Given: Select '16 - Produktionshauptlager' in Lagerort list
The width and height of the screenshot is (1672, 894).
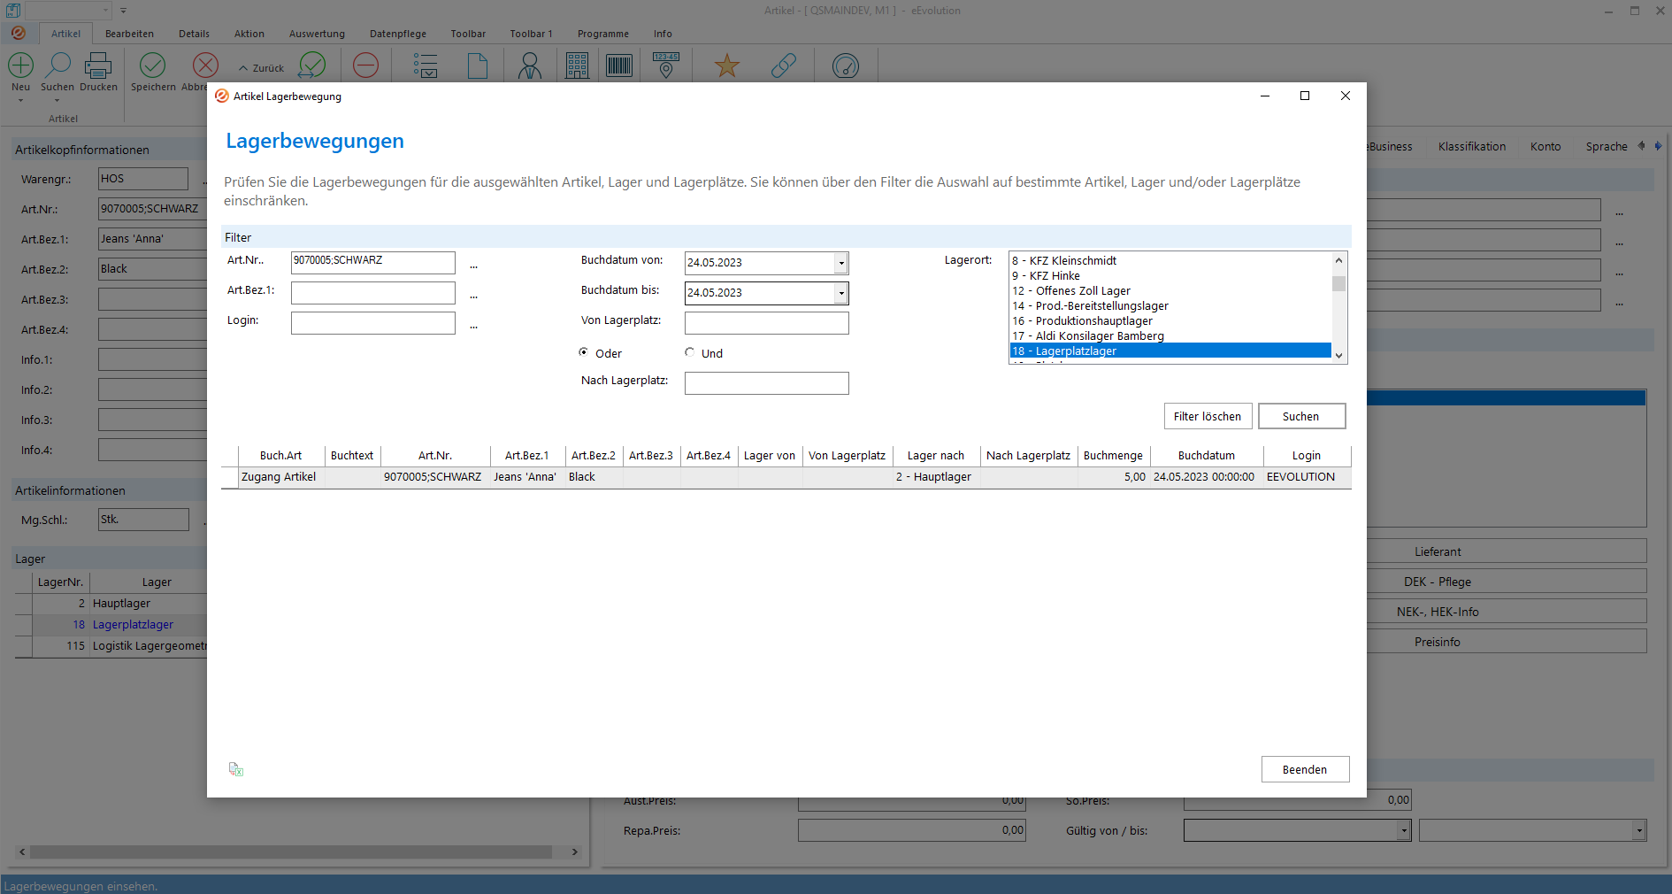Looking at the screenshot, I should (1170, 320).
